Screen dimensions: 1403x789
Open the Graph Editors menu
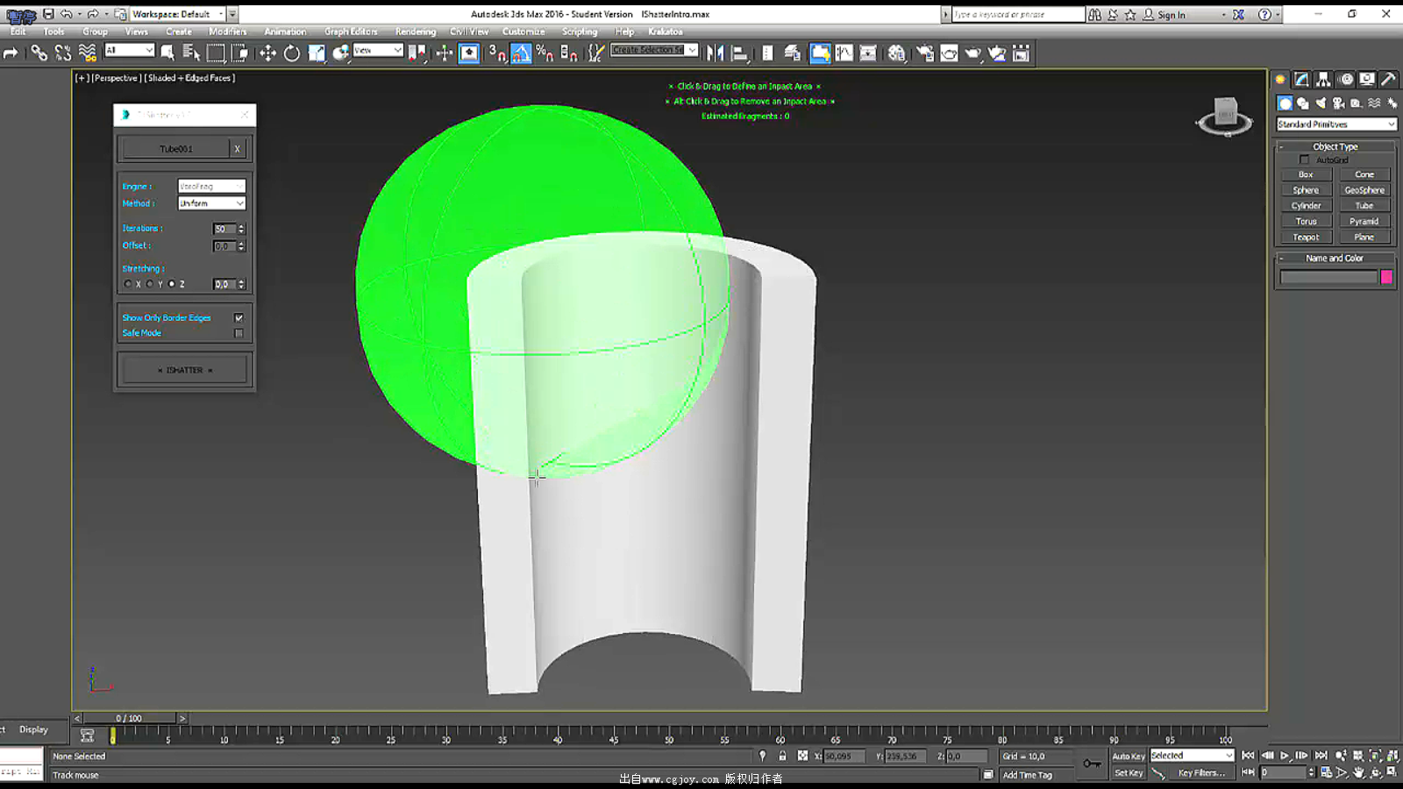click(x=351, y=32)
